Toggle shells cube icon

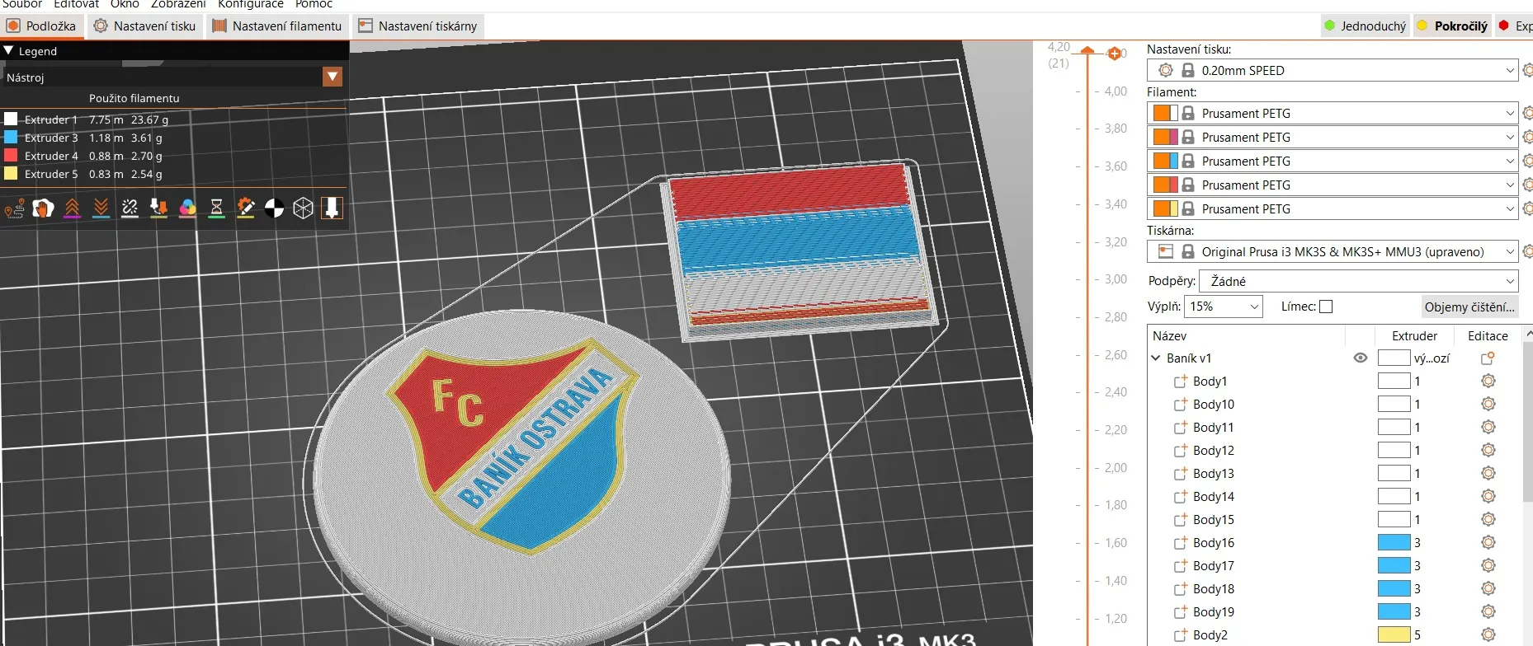303,208
